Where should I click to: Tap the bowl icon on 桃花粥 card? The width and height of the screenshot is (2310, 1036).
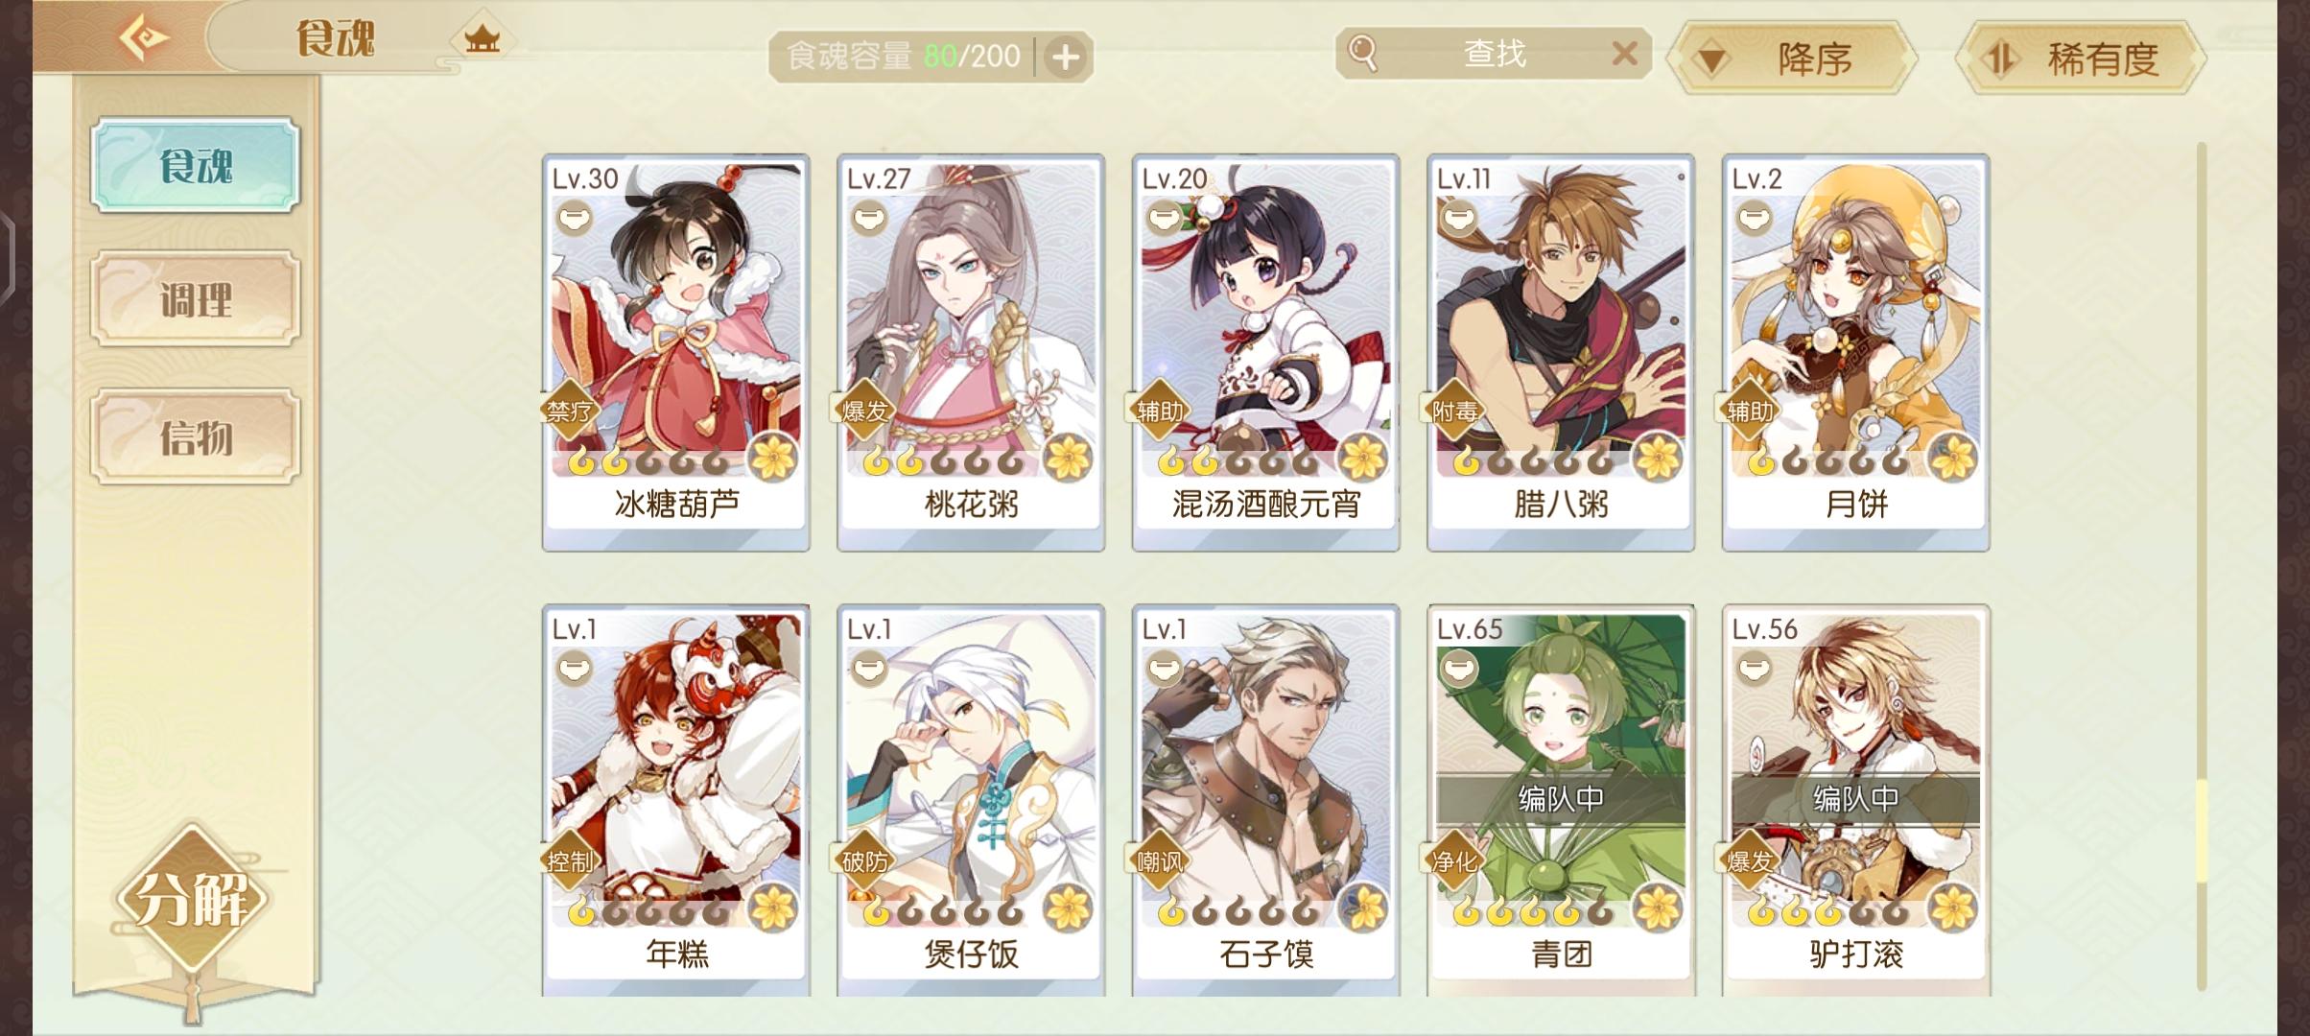pos(869,219)
